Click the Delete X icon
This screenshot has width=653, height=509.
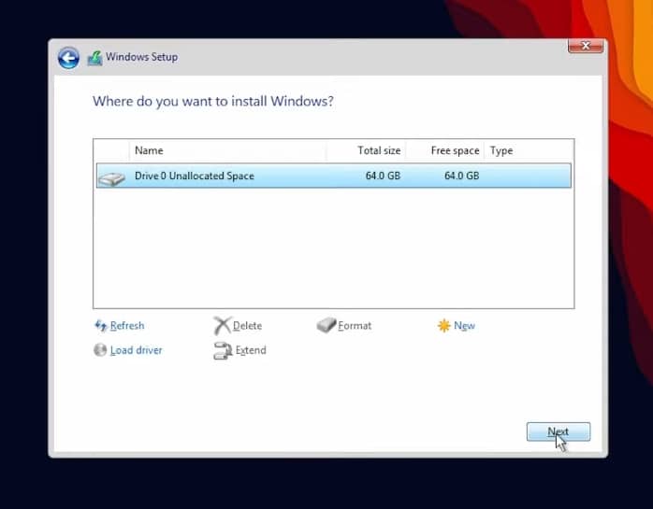pos(222,326)
